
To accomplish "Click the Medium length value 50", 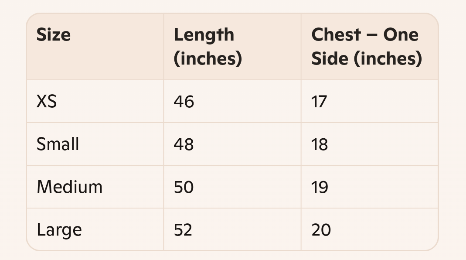I will click(x=184, y=187).
